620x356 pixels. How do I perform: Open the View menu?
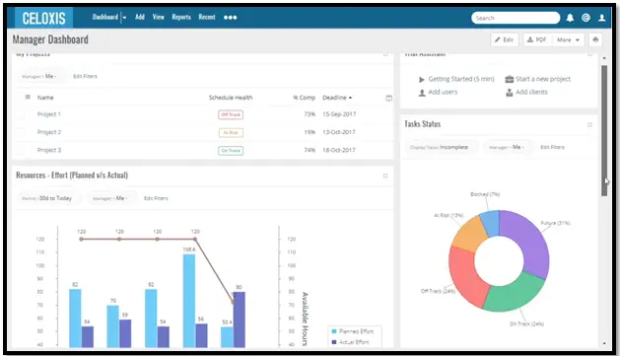(158, 17)
